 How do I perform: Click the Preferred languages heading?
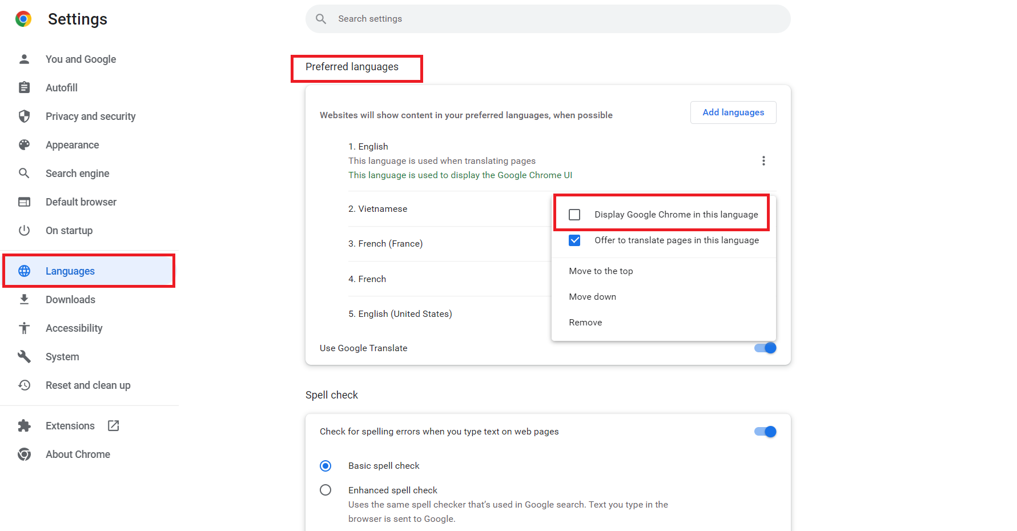[x=352, y=67]
